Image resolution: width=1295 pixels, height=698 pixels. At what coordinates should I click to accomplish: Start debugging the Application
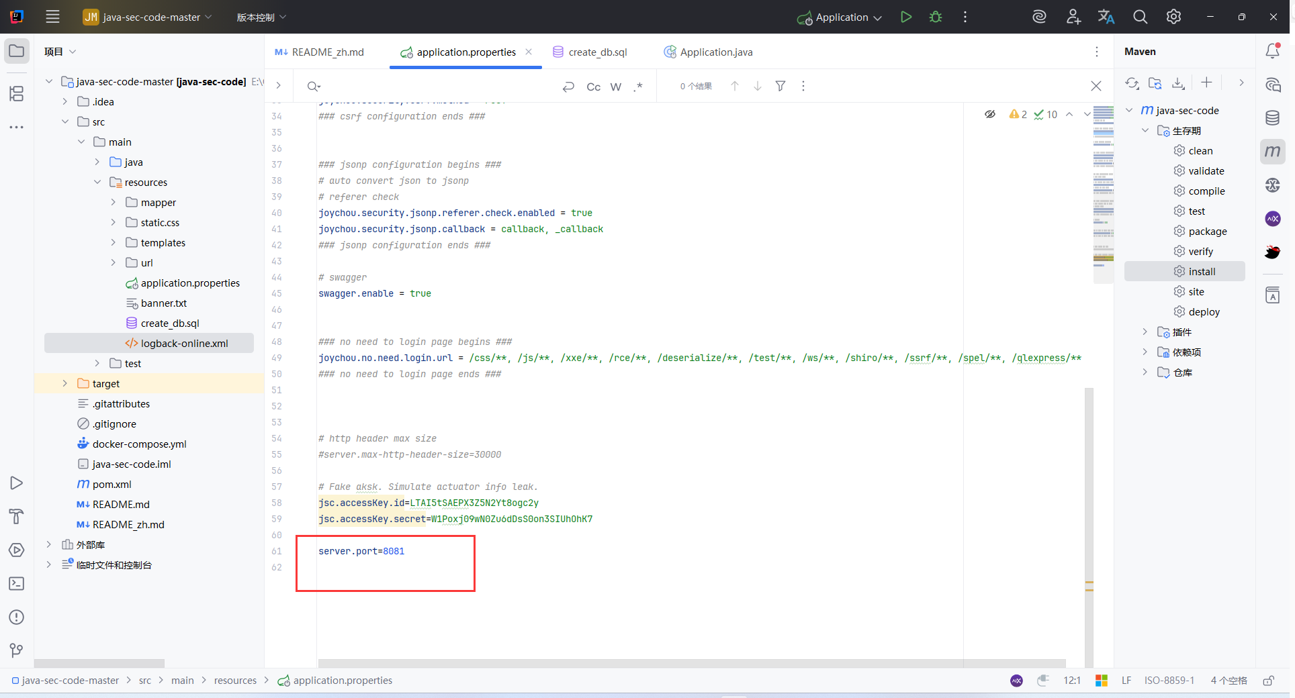click(x=936, y=17)
